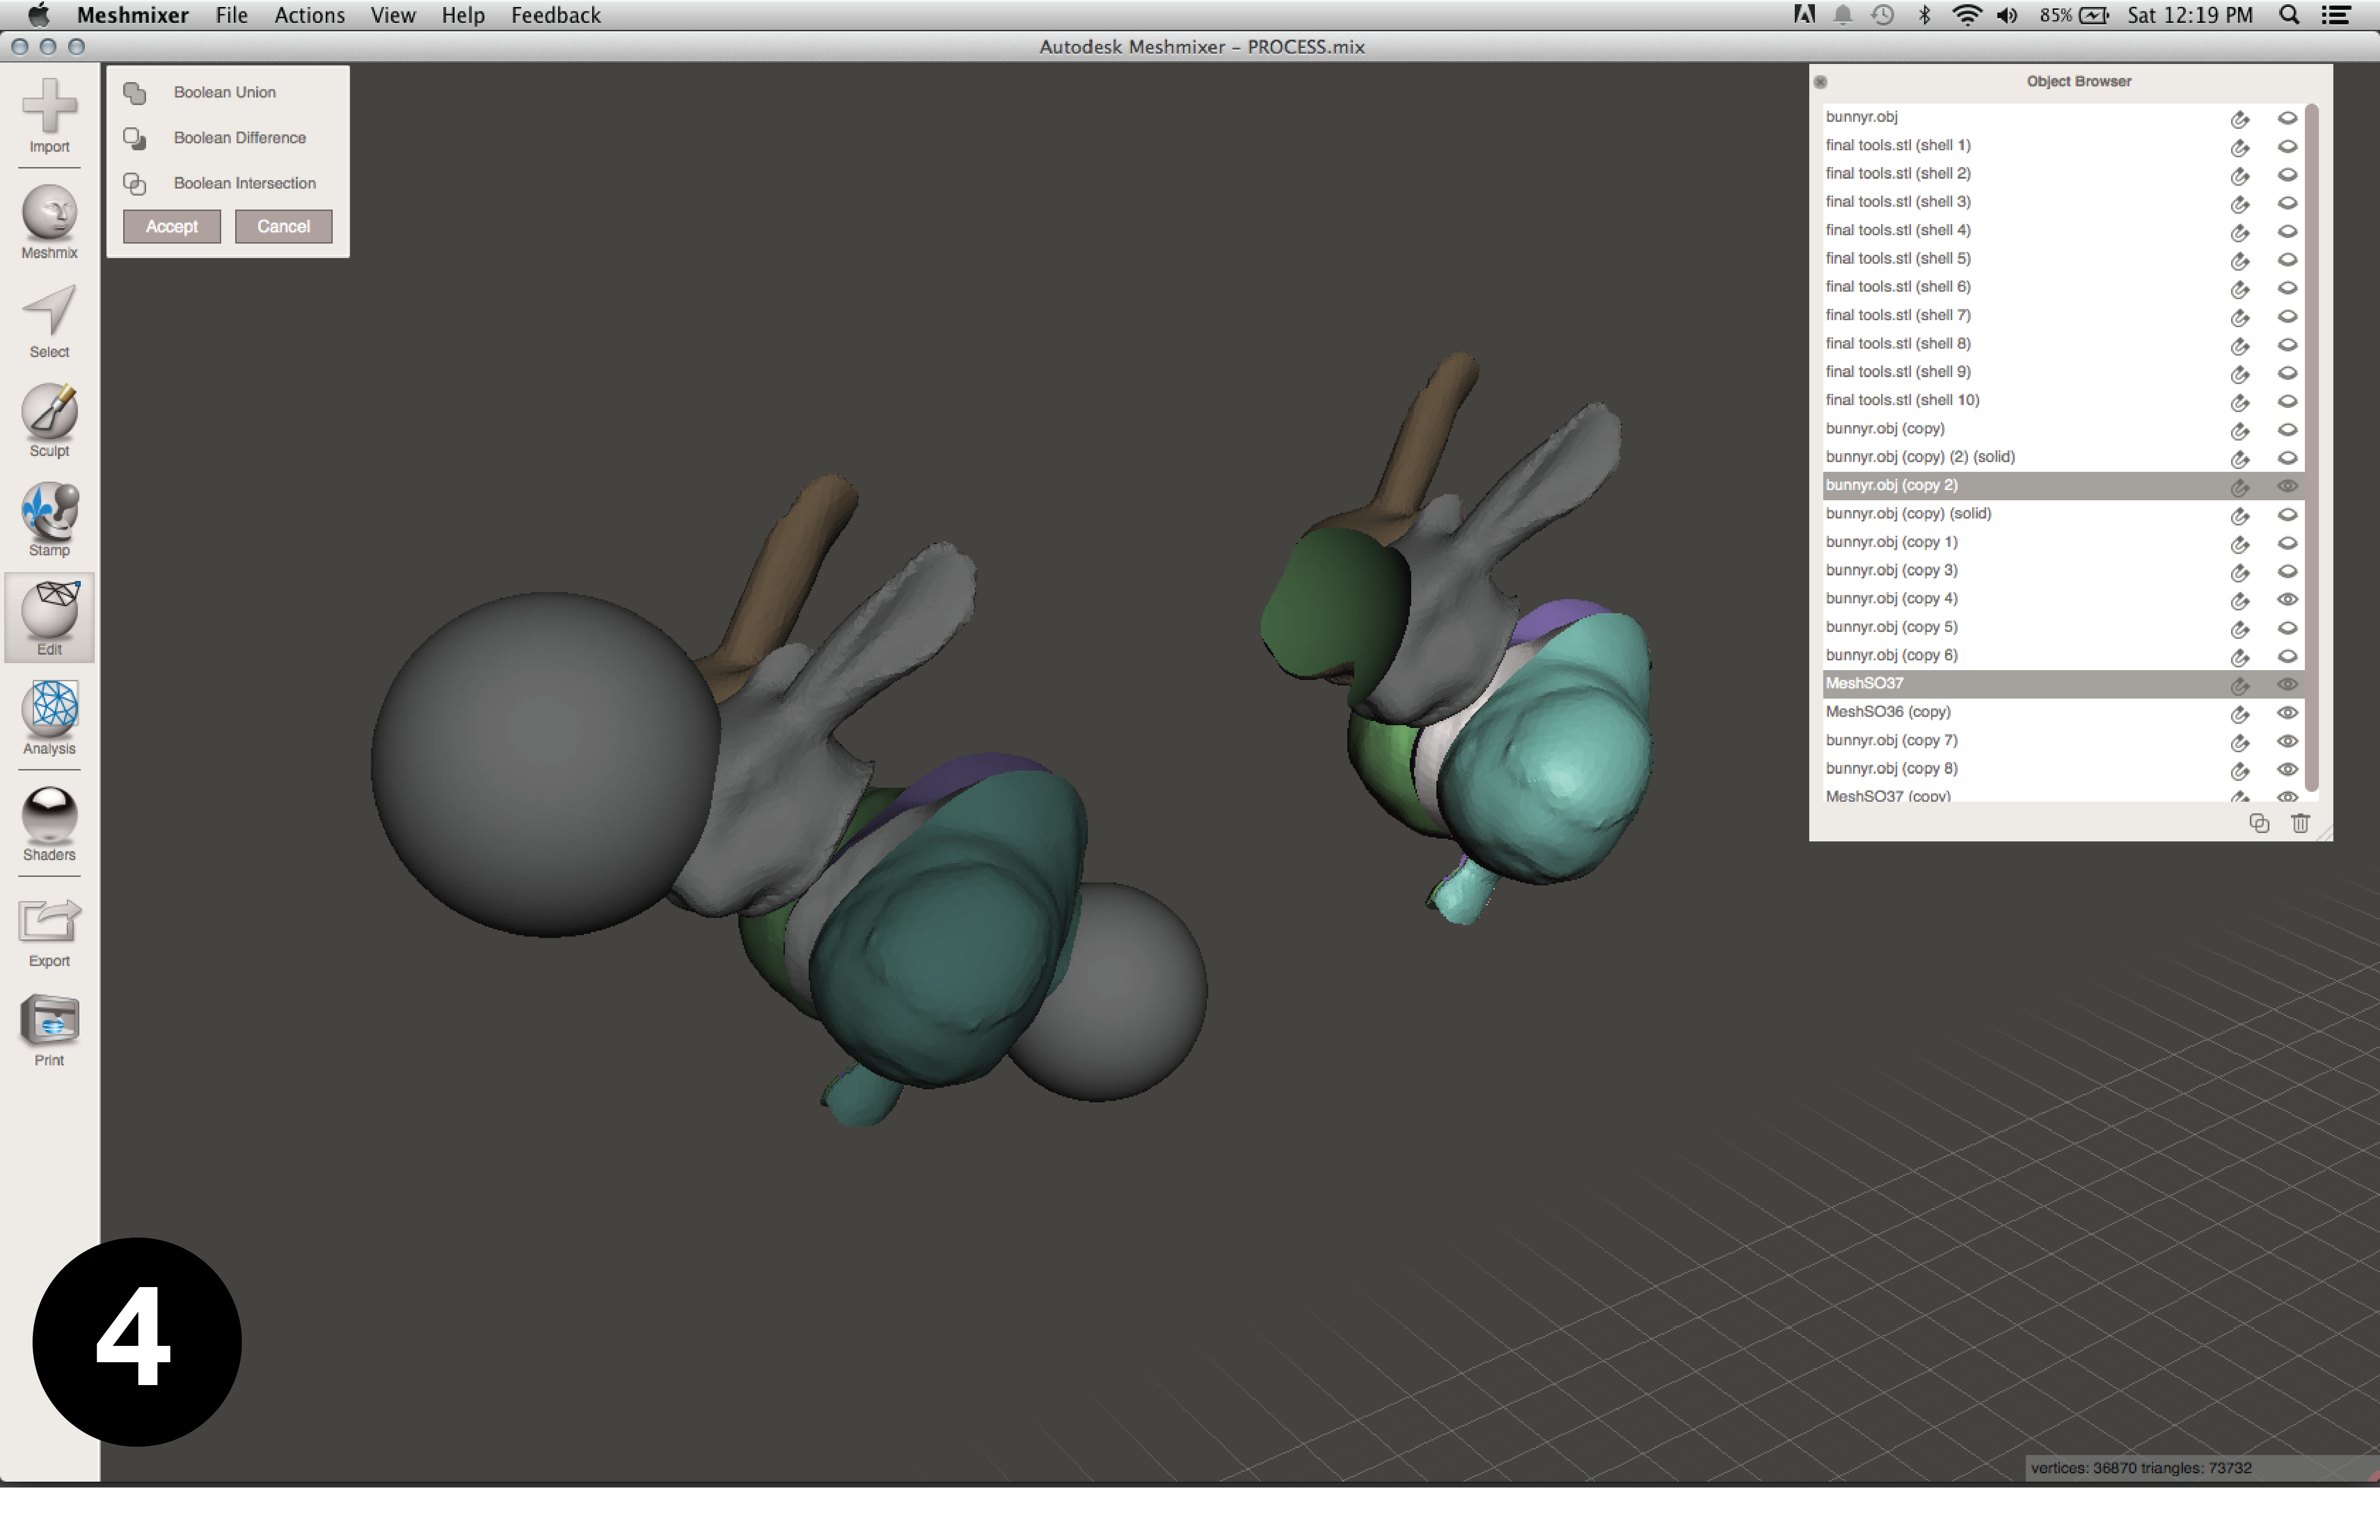Close the Object Browser panel
This screenshot has height=1540, width=2380.
[x=1820, y=82]
